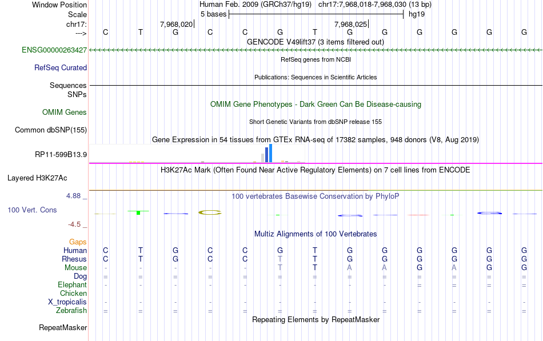Click the first T in Mouse row
Viewport: 543px width, 341px height.
point(280,268)
